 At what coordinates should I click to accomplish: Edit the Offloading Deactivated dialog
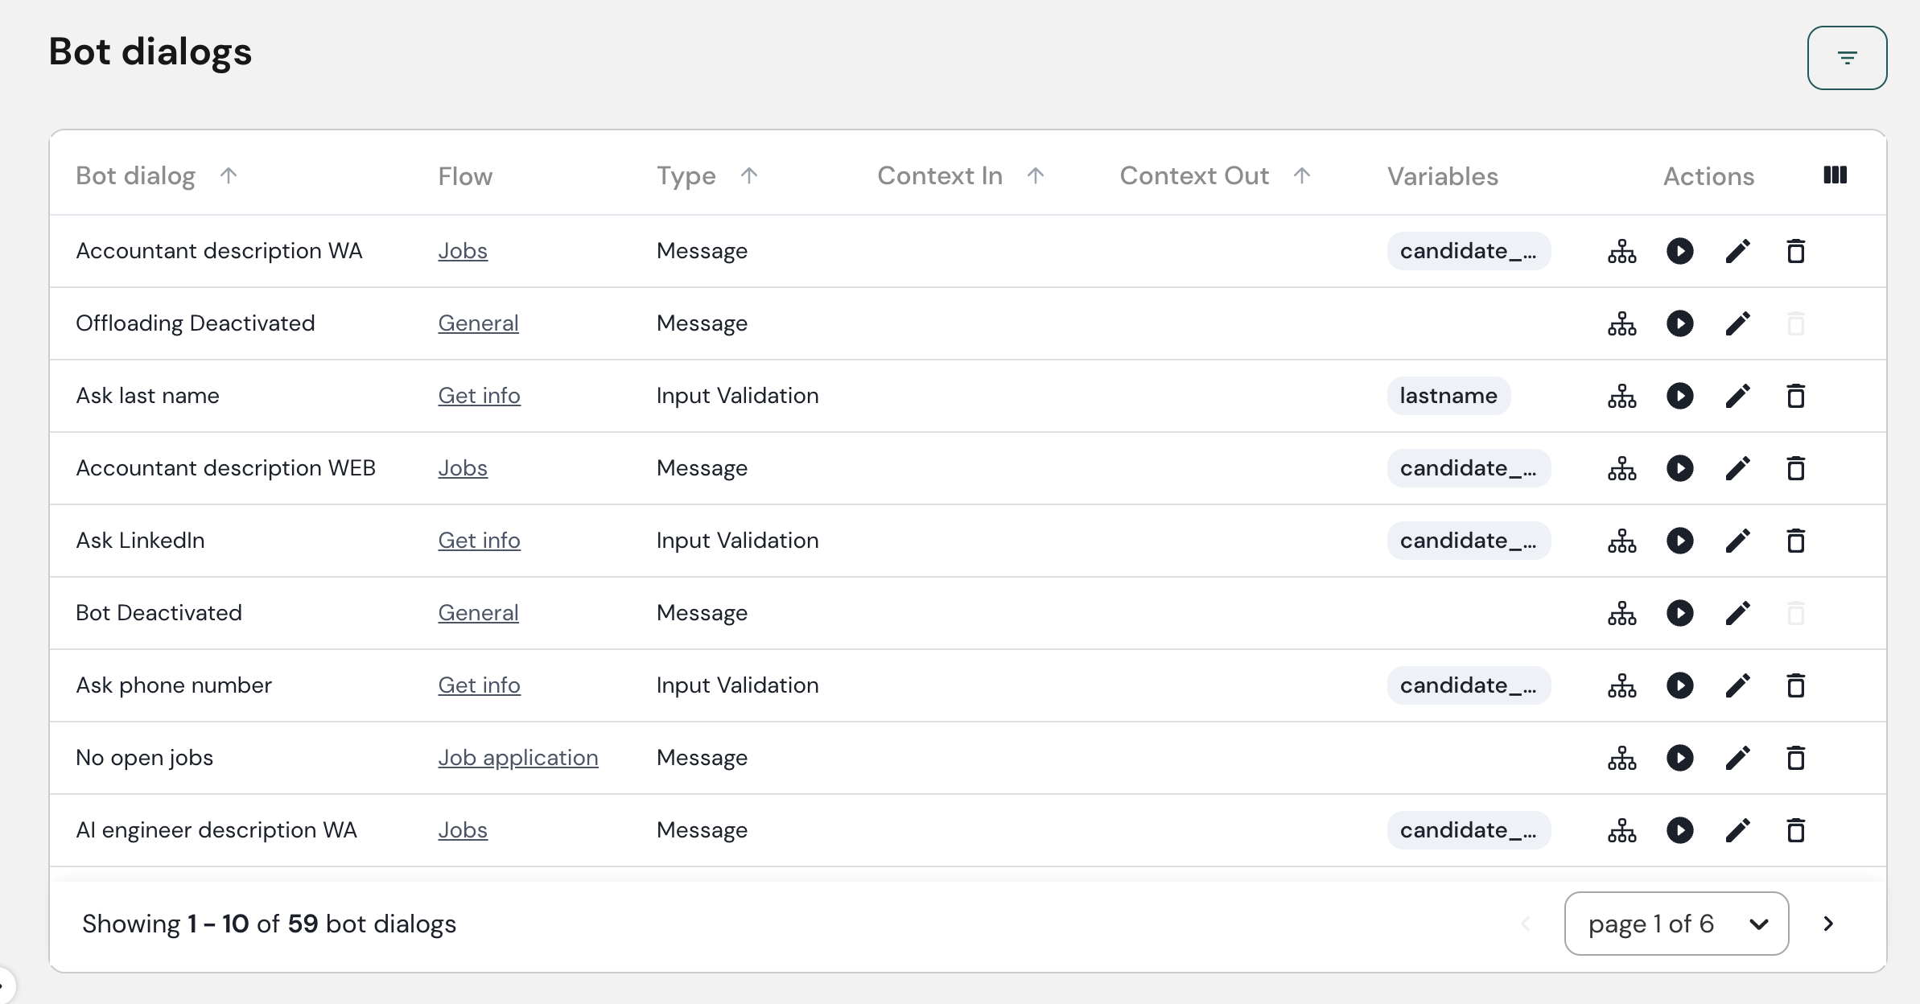pos(1737,324)
